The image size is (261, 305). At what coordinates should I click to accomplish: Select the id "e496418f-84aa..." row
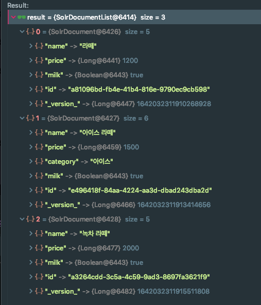[x=134, y=190]
